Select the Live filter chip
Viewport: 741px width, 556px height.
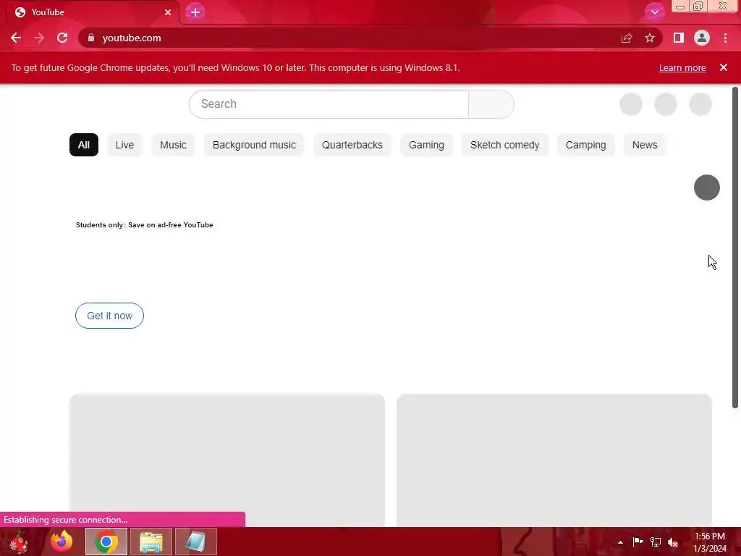point(124,145)
